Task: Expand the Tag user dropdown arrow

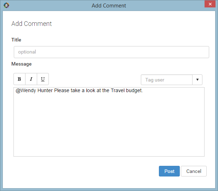Action: tap(197, 80)
